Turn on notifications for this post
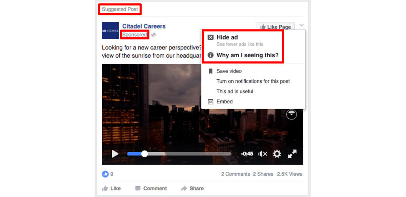 click(253, 81)
